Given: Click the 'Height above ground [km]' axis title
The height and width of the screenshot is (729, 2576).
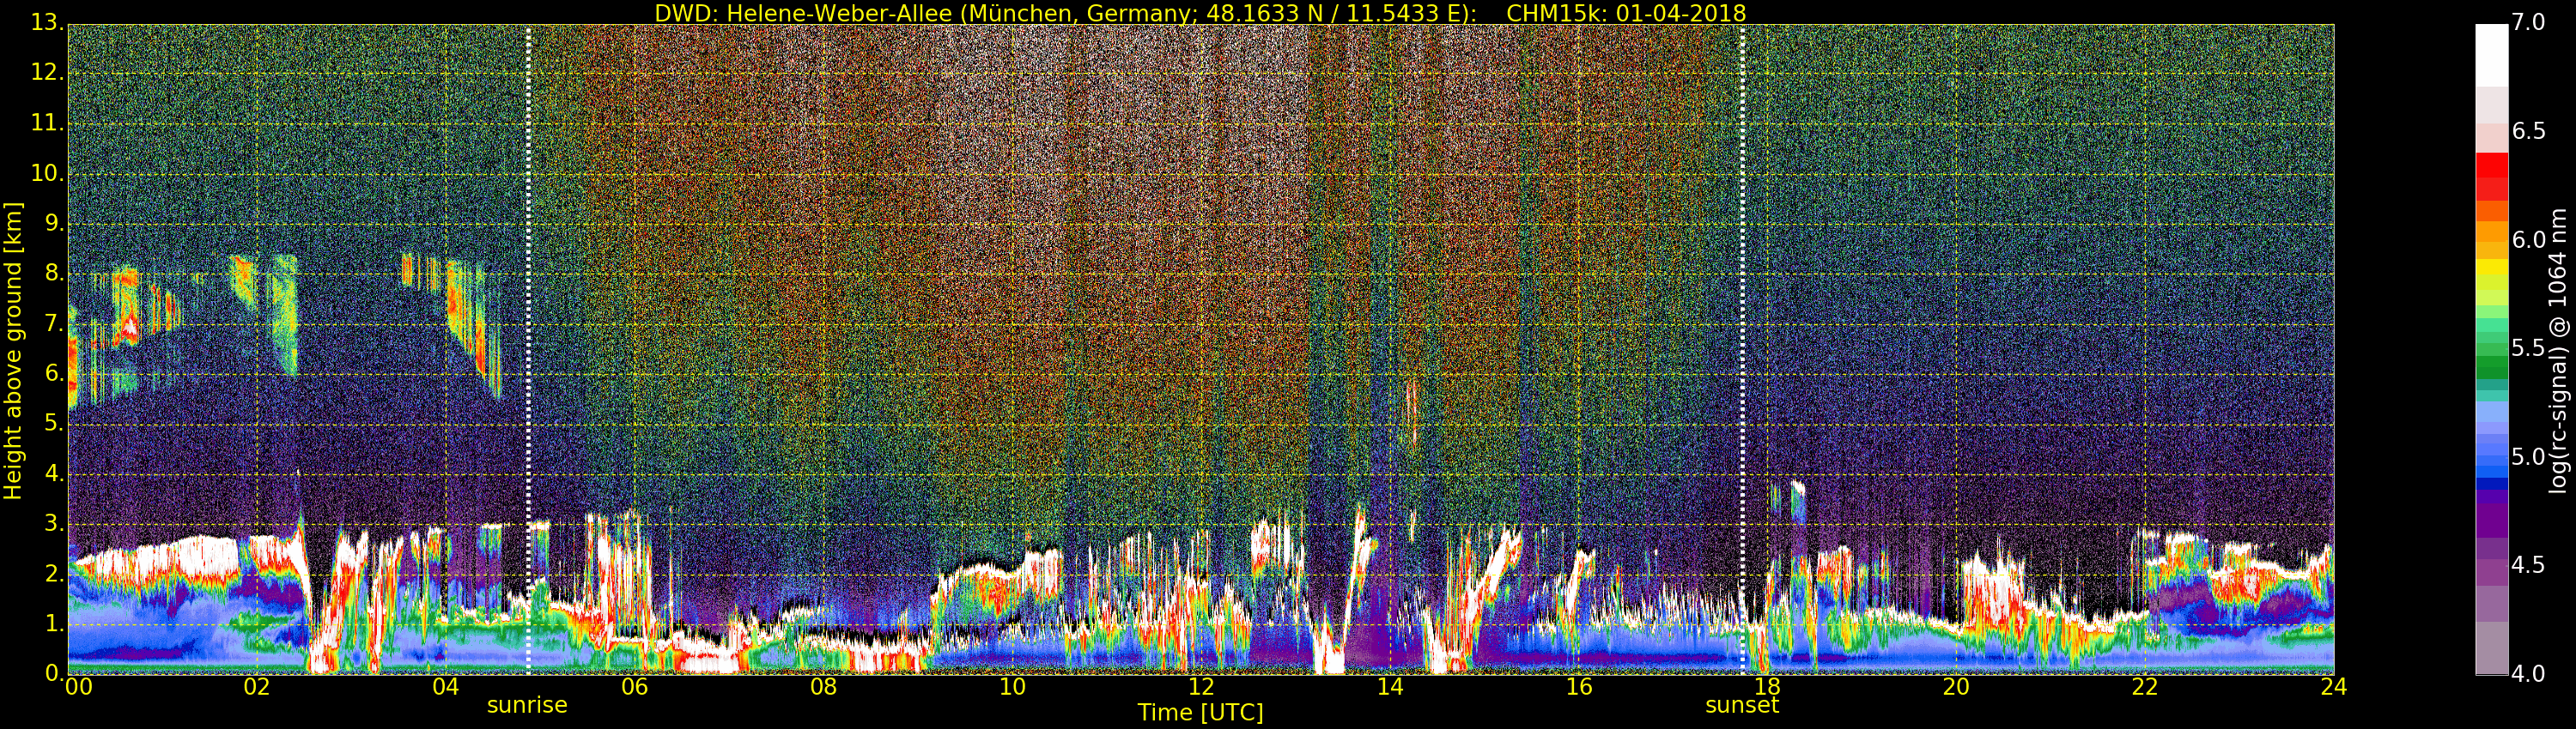Looking at the screenshot, I should 13,350.
